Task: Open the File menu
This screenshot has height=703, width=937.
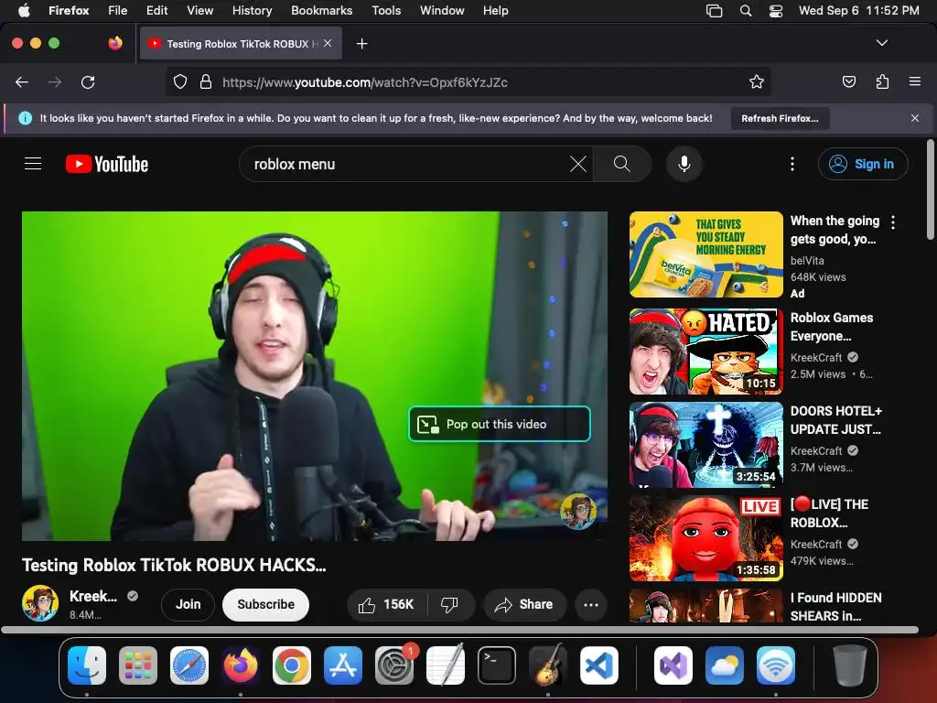Action: [x=117, y=11]
